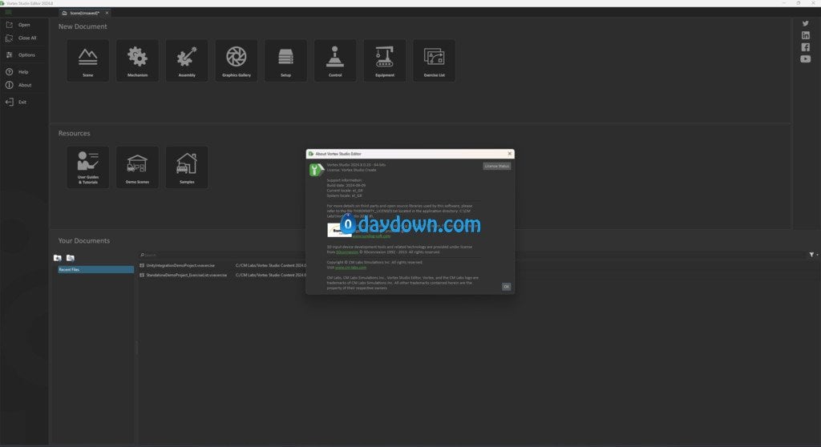
Task: Create a new Setup document
Action: tap(286, 61)
